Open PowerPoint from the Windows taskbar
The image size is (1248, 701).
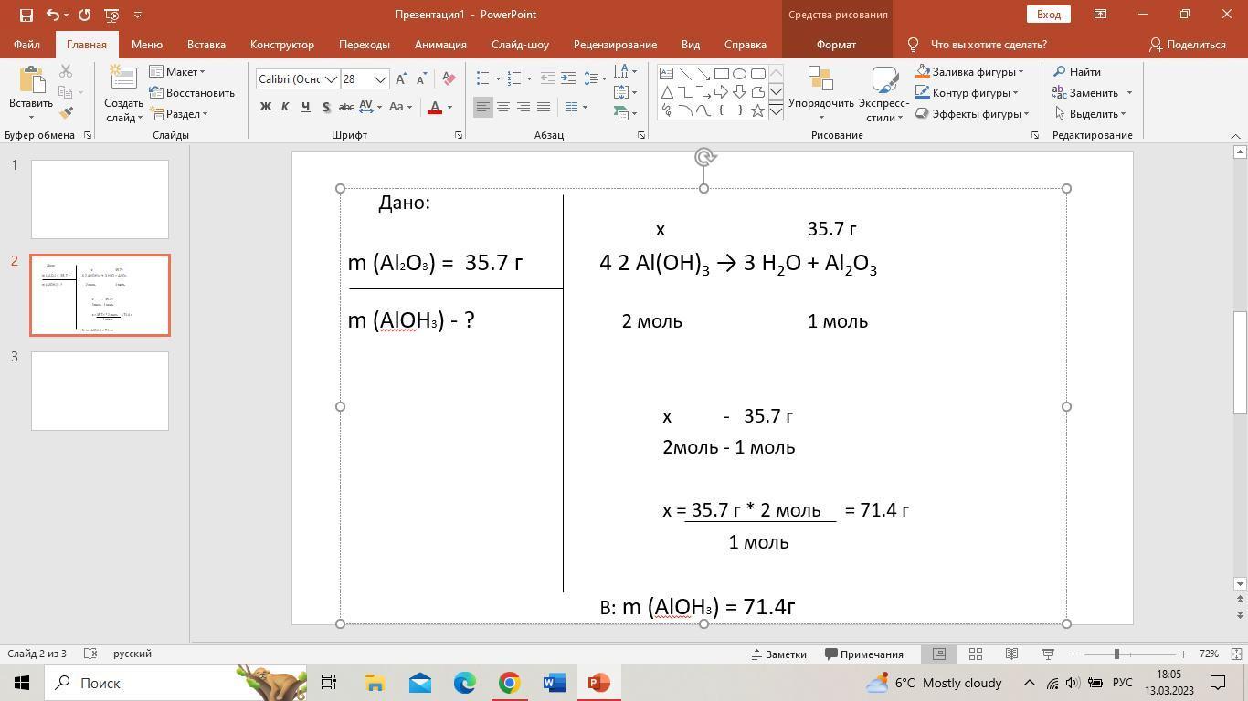(598, 683)
